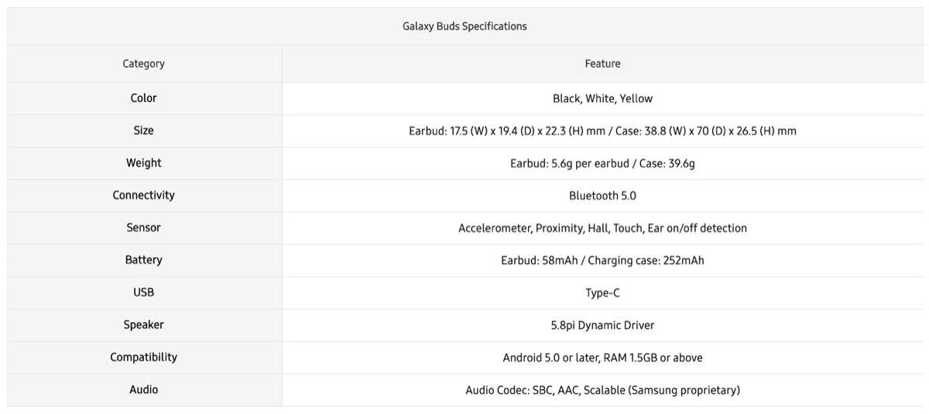Click the Sensor row label
This screenshot has height=414, width=929.
pyautogui.click(x=144, y=228)
